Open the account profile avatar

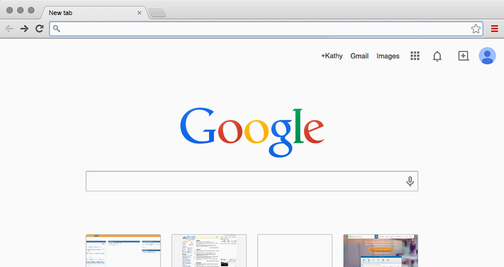487,56
